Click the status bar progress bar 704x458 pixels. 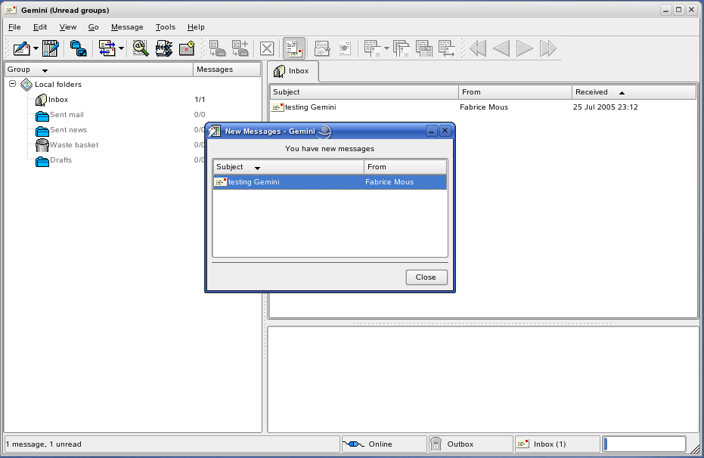click(644, 444)
